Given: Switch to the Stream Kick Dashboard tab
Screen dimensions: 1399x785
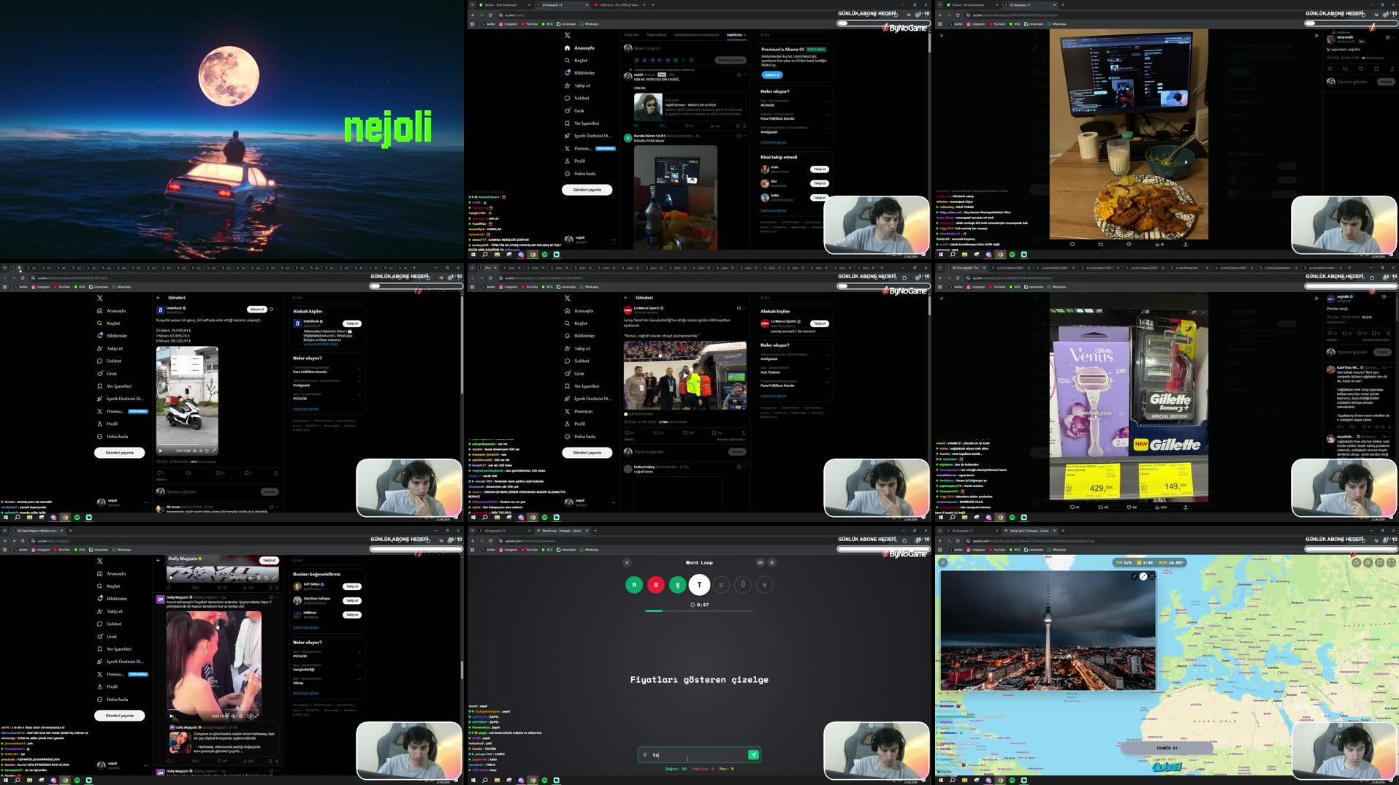Looking at the screenshot, I should [504, 4].
